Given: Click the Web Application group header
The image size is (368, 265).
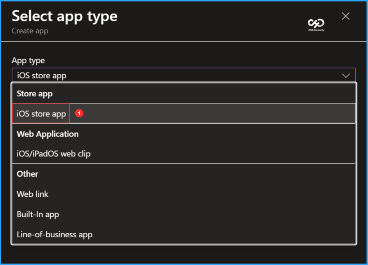Looking at the screenshot, I should pos(47,134).
